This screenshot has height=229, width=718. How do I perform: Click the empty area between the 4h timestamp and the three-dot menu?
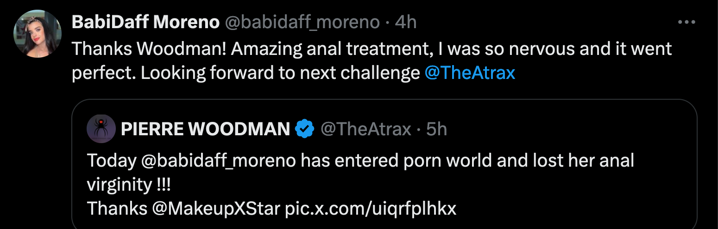coord(533,22)
